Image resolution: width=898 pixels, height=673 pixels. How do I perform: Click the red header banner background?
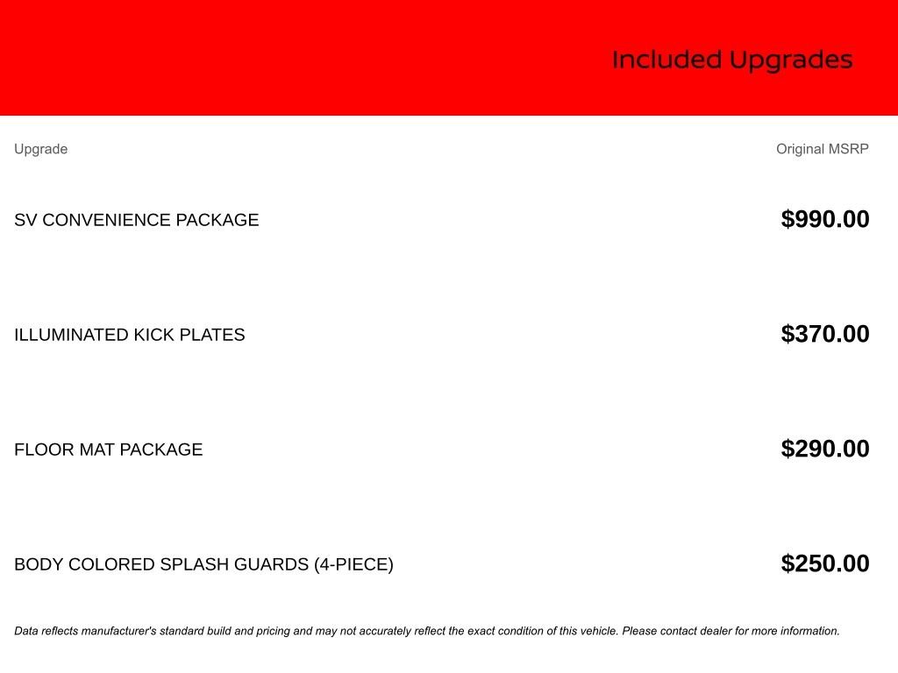pyautogui.click(x=263, y=58)
